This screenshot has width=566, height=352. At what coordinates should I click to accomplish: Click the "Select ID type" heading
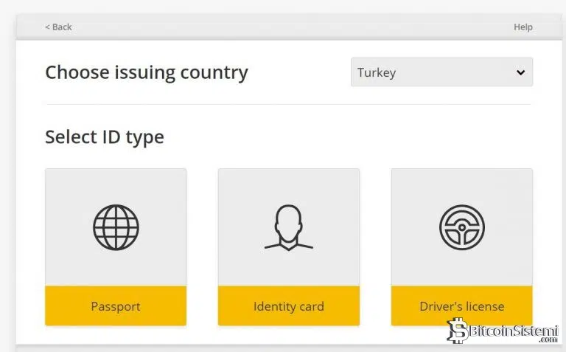tap(105, 137)
